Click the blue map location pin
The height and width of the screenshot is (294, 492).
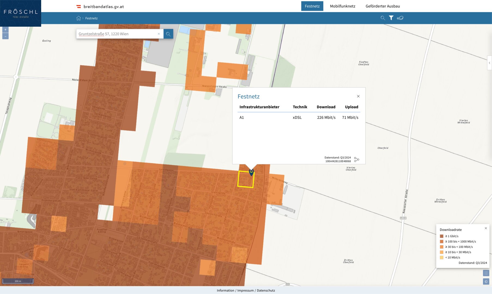pyautogui.click(x=251, y=172)
